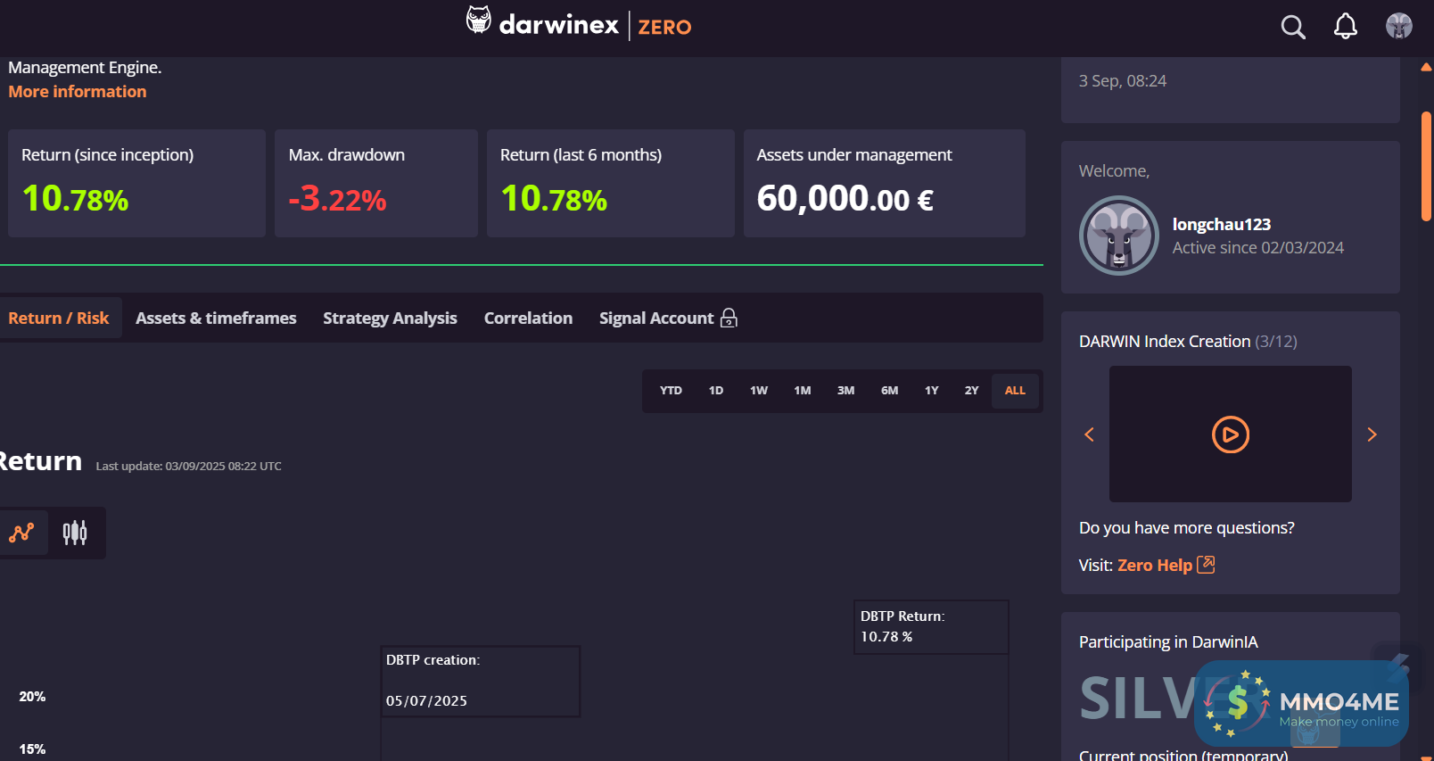Switch to line chart view
This screenshot has width=1434, height=761.
point(21,533)
